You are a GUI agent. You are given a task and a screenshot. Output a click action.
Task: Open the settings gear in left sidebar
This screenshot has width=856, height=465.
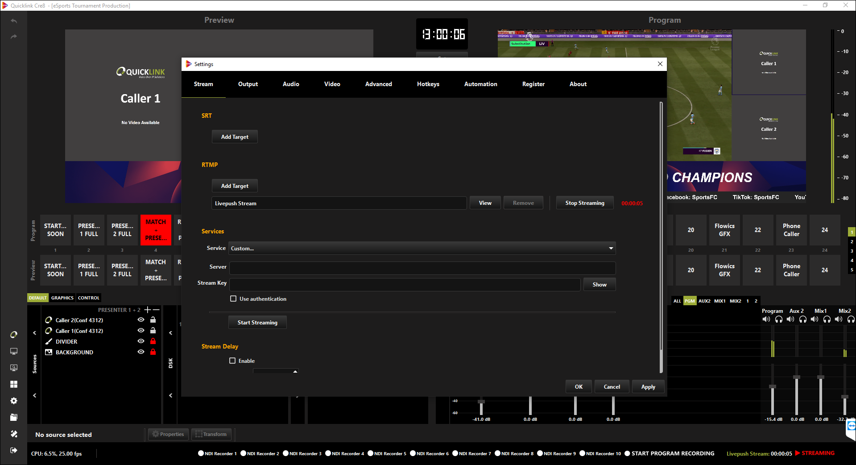click(x=14, y=401)
